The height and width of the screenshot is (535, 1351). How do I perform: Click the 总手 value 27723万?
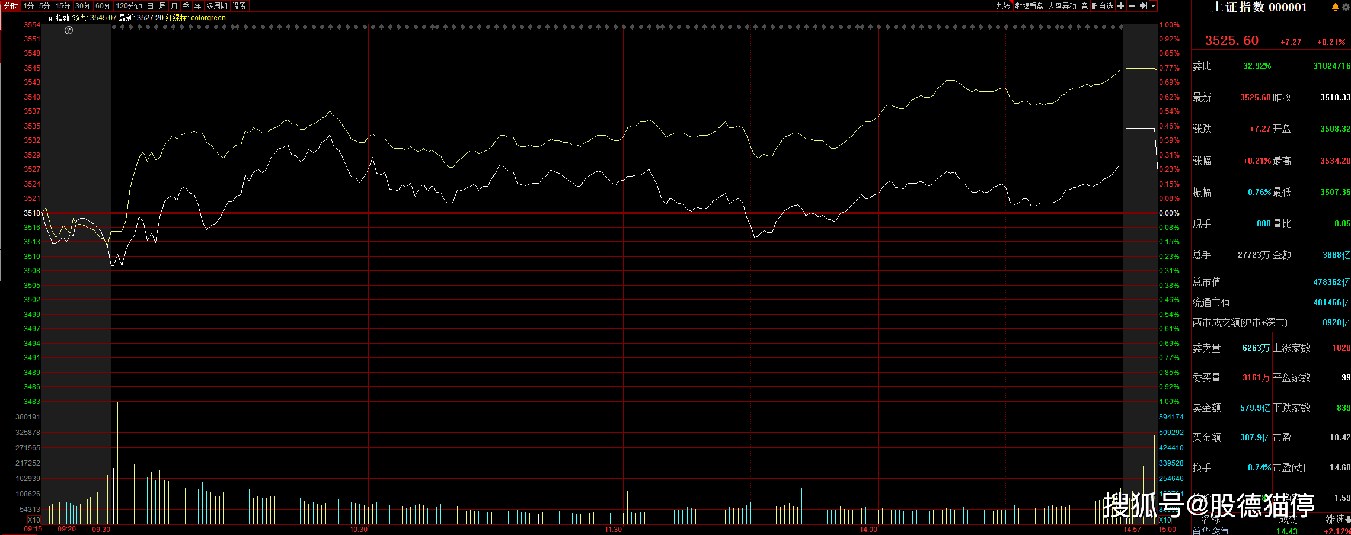click(x=1254, y=255)
